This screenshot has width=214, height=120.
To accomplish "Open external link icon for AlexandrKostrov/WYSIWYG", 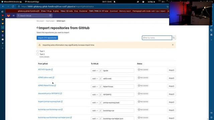I will coord(61,93).
